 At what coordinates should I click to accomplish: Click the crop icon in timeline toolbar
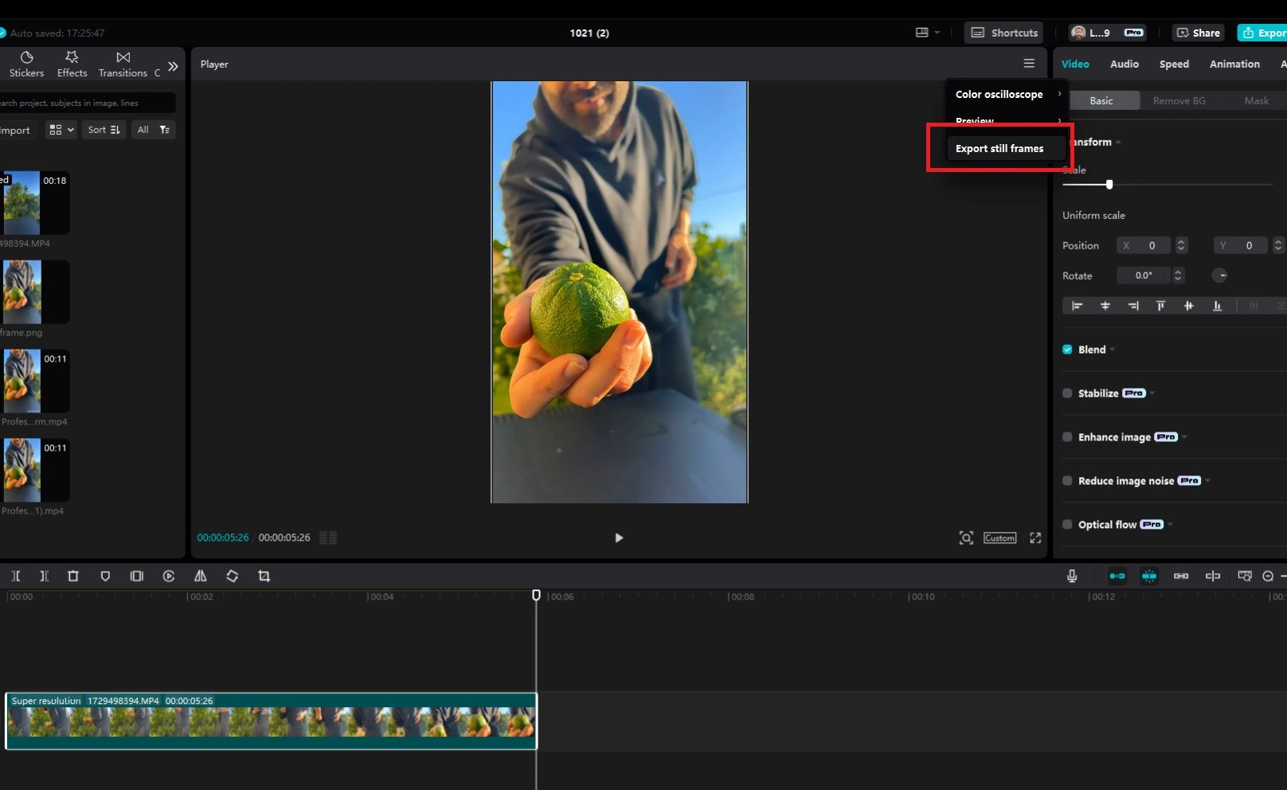tap(264, 576)
